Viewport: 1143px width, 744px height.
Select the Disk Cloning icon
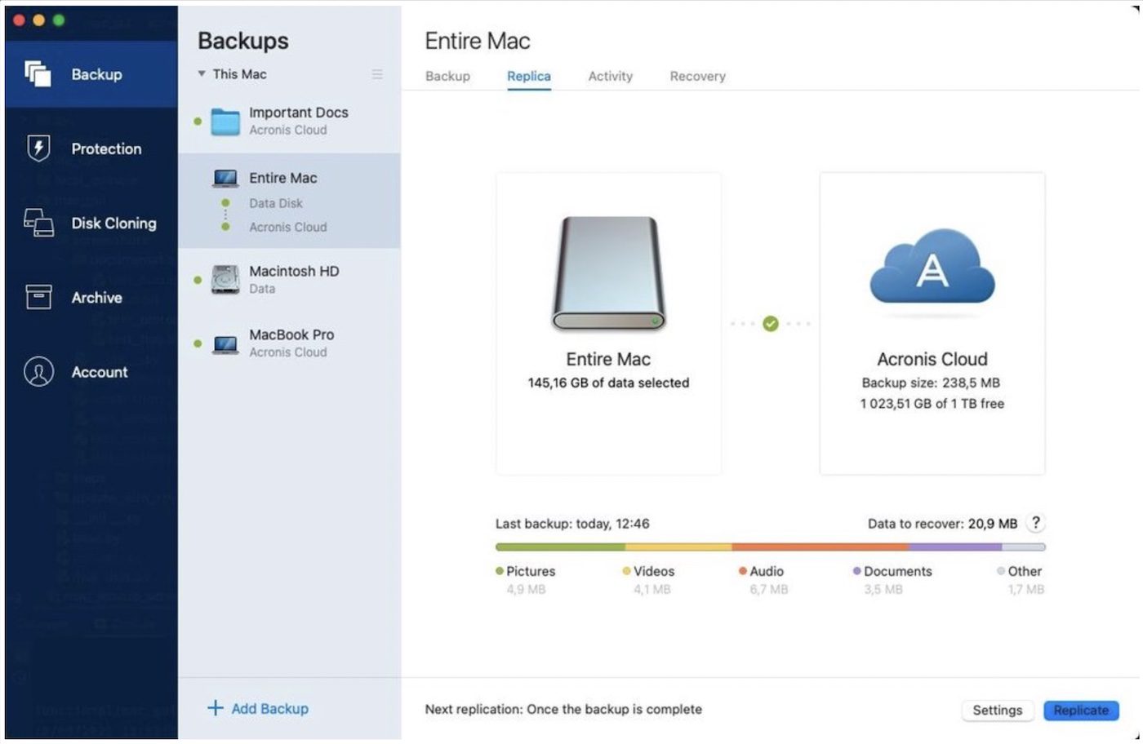click(38, 223)
